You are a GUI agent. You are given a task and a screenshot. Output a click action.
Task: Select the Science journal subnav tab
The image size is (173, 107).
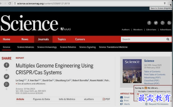7,47
